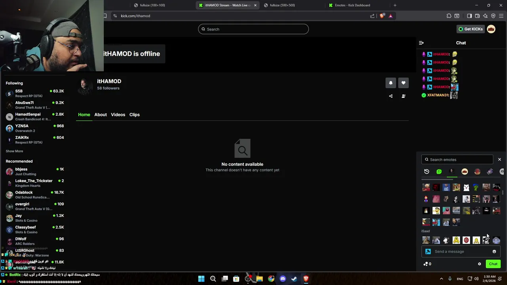Select the green Kick emoji category
This screenshot has height=285, width=507.
coord(439,171)
